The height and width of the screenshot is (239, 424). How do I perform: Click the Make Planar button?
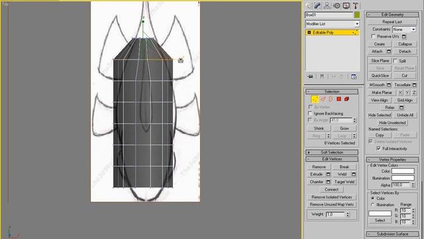pos(382,93)
